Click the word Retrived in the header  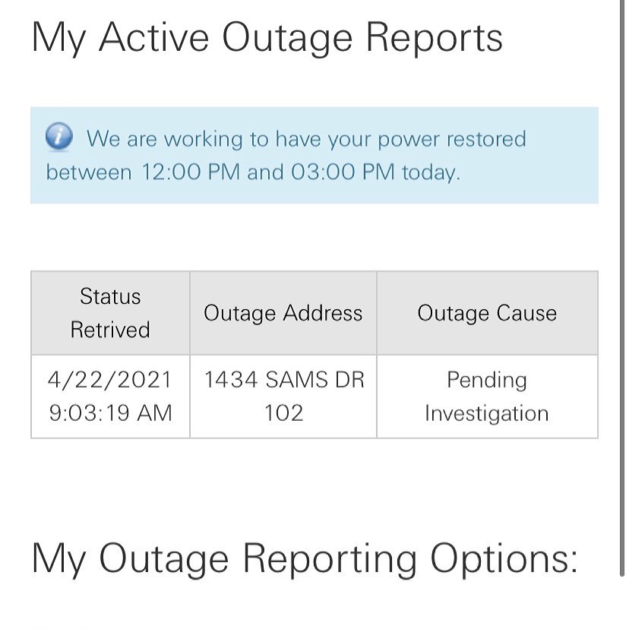coord(110,330)
